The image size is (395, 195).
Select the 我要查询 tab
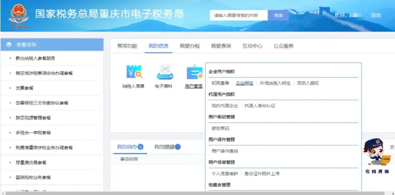221,46
